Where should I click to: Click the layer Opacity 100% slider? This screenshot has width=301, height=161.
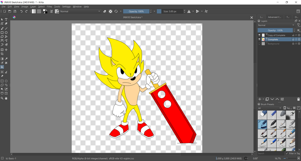coord(275,30)
